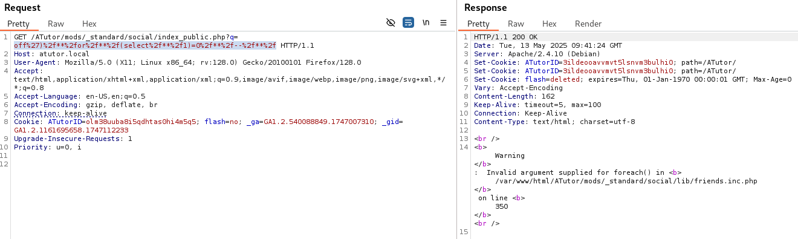Click the highlighted SQL injection payload text

tap(145, 45)
